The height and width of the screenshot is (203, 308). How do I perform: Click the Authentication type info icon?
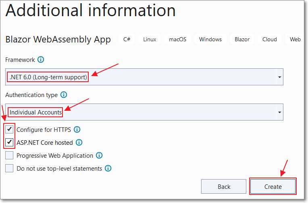click(x=64, y=95)
